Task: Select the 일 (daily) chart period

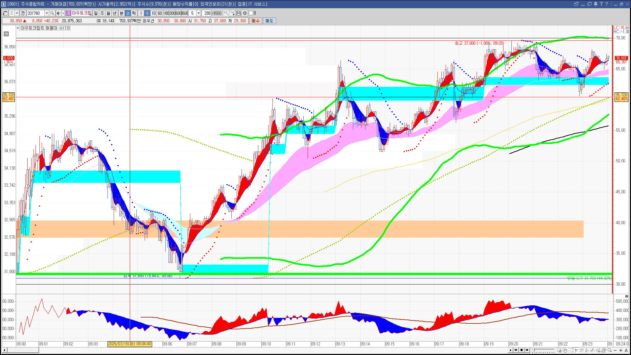Action: point(96,13)
